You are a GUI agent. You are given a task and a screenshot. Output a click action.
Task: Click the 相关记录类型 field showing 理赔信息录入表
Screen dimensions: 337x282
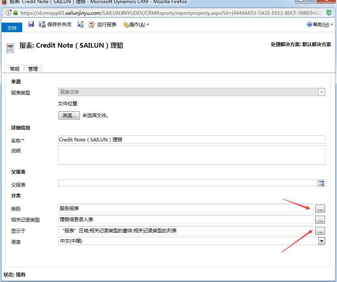click(x=186, y=220)
